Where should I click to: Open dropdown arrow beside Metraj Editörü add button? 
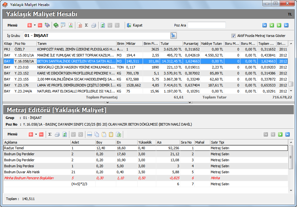pyautogui.click(x=36, y=134)
